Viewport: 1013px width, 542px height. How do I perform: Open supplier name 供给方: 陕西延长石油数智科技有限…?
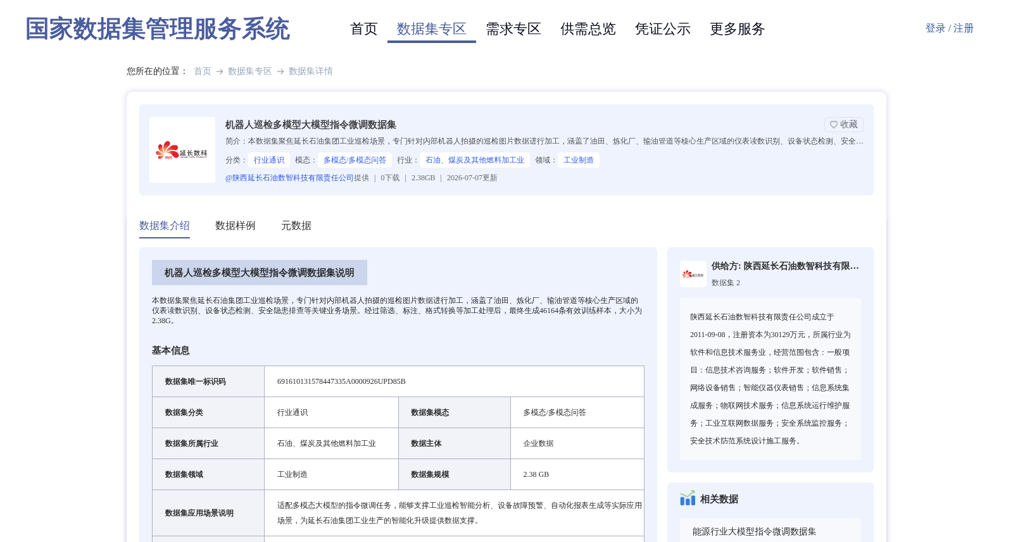[785, 266]
